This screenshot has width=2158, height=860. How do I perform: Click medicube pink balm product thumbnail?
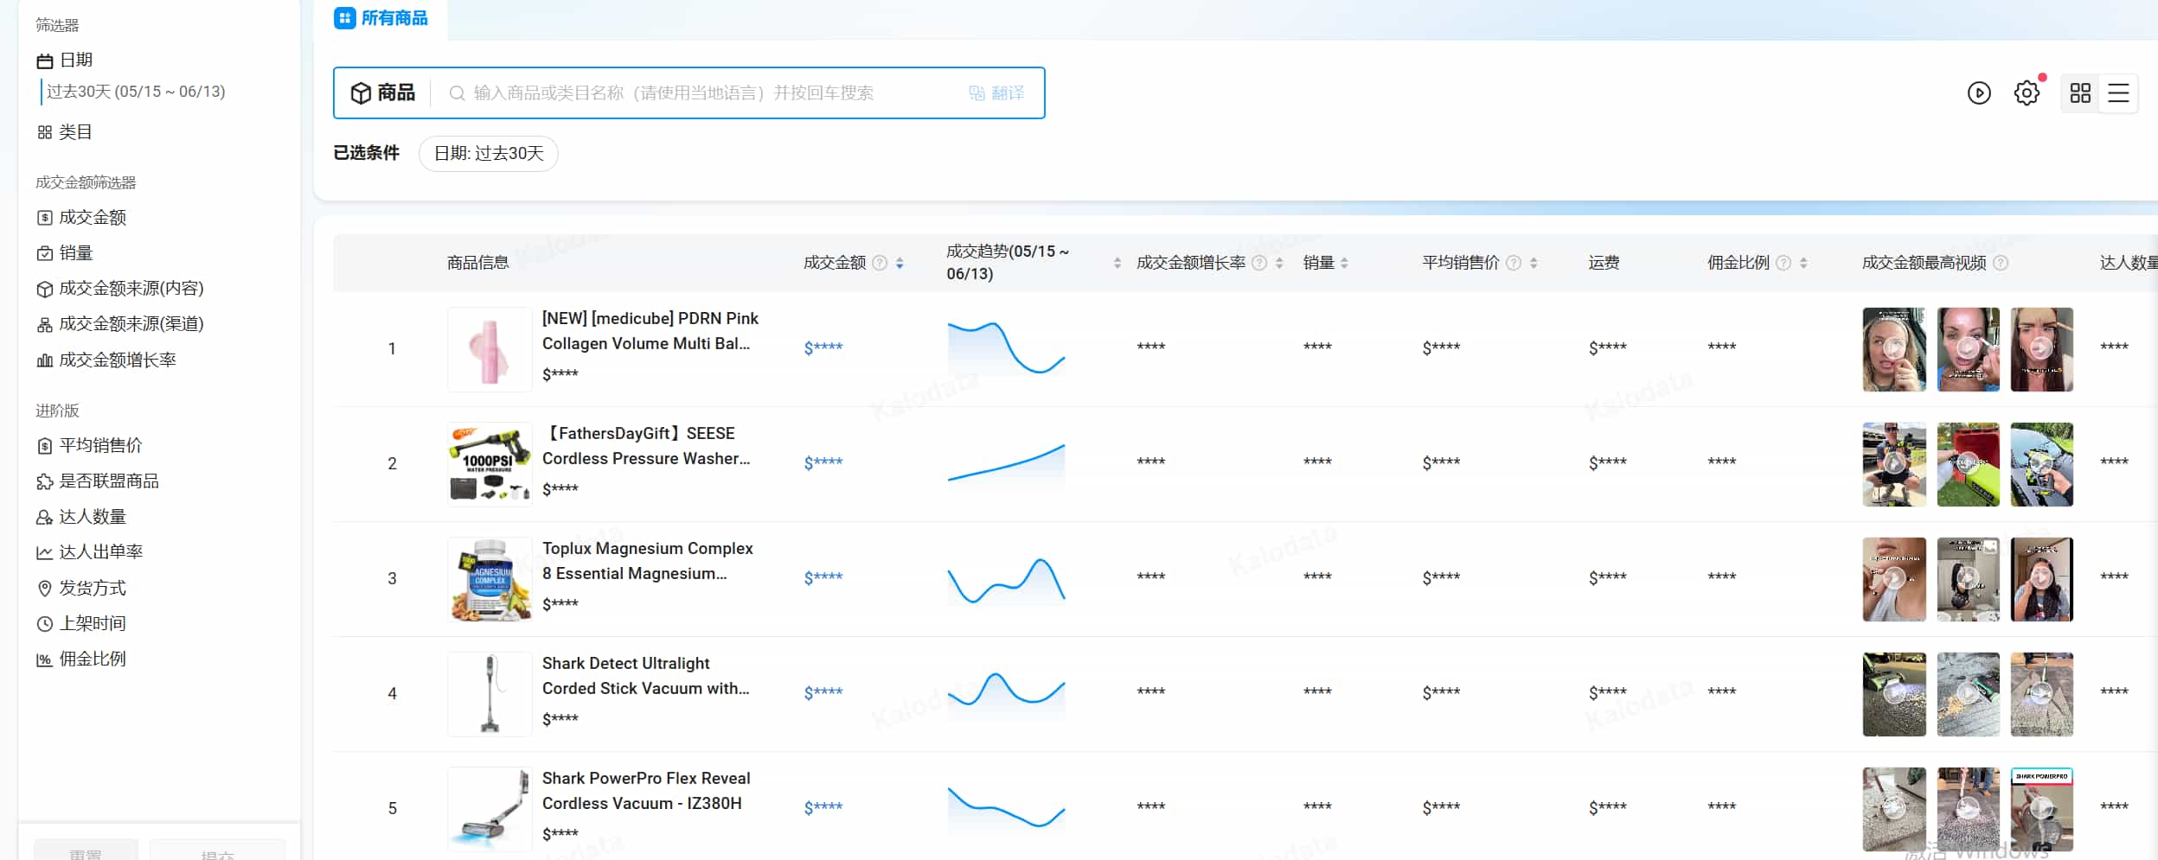(490, 349)
